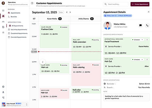152x108 pixels.
Task: Expand Scheduled status dropdown on Facial Treatment
Action: [x=138, y=40]
